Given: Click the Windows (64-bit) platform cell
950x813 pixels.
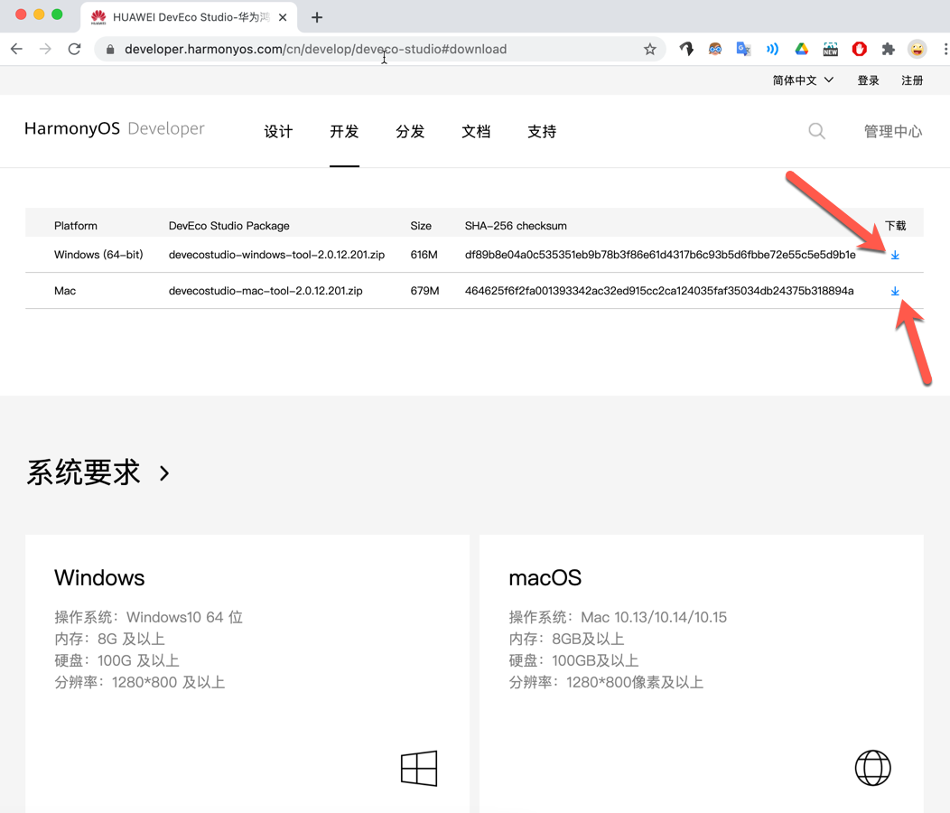Looking at the screenshot, I should tap(98, 255).
